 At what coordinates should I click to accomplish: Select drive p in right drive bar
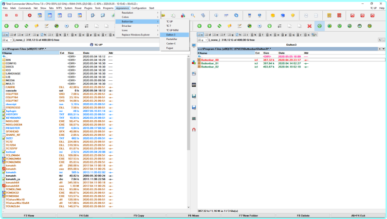tap(284, 35)
